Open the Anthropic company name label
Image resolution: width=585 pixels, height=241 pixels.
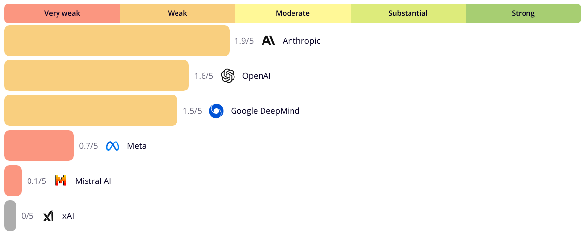pyautogui.click(x=301, y=41)
